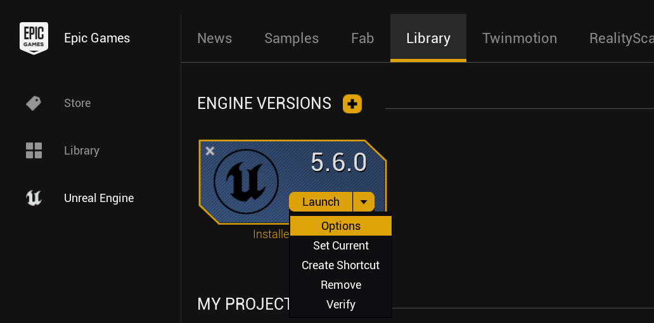The image size is (654, 323).
Task: Go to the Fab tab
Action: tap(362, 38)
